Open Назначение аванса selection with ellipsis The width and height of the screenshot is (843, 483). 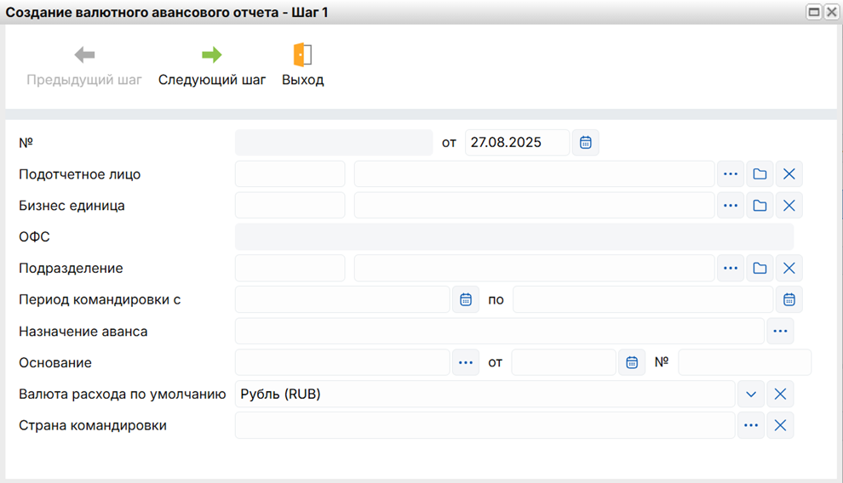780,332
